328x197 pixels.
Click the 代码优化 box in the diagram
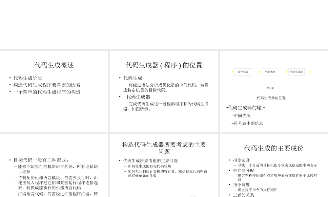pyautogui.click(x=270, y=72)
